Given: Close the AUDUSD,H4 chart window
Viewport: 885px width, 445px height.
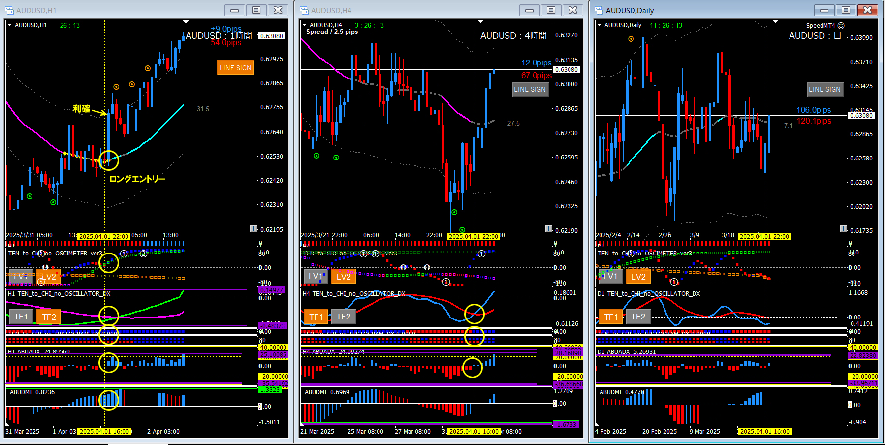Looking at the screenshot, I should [x=573, y=10].
